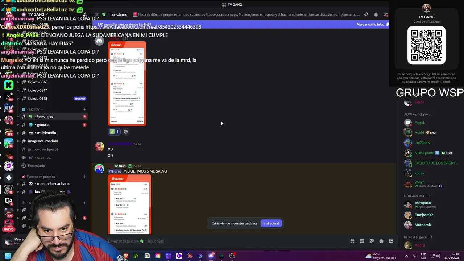Click the TV GANG WhatsApp QR code
This screenshot has height=261, width=464.
pyautogui.click(x=426, y=45)
